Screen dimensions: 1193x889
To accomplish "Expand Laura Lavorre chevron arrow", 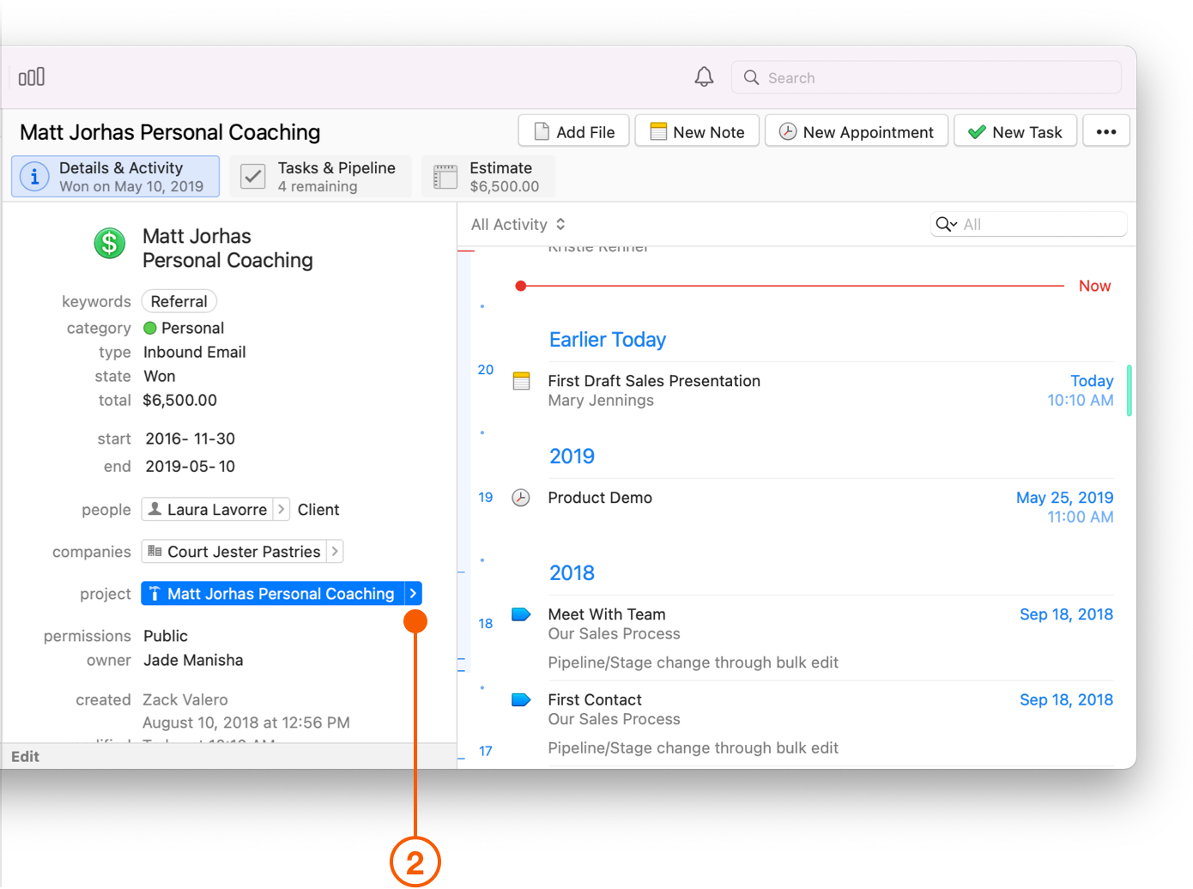I will [282, 509].
